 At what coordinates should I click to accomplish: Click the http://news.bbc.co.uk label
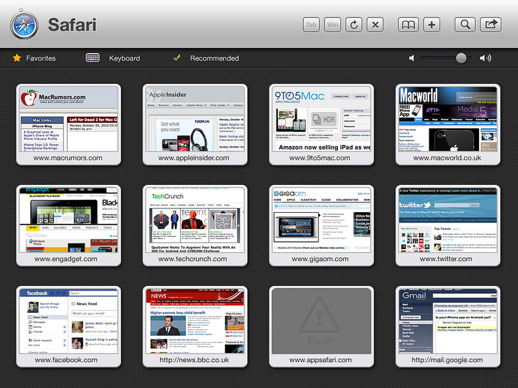(194, 360)
